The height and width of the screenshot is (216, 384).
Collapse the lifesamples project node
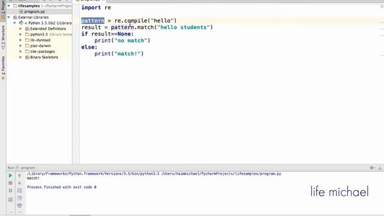point(9,5)
